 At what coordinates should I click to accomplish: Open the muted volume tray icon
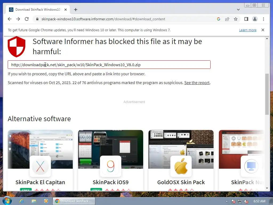246,201
